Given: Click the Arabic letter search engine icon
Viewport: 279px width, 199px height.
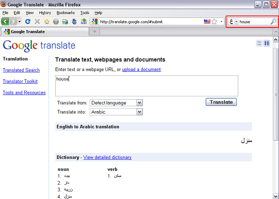Looking at the screenshot, I should pyautogui.click(x=231, y=21).
